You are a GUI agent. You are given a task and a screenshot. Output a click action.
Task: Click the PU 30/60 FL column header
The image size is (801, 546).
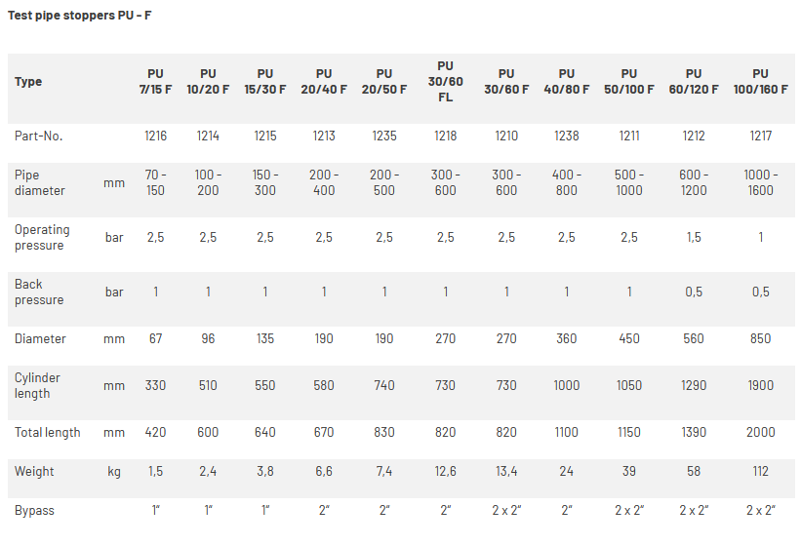pos(446,81)
